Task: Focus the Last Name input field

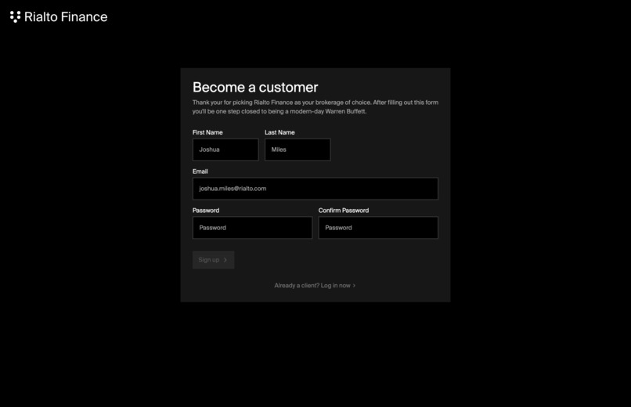Action: 297,149
